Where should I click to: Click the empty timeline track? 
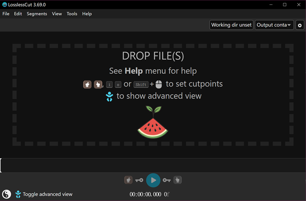153,165
